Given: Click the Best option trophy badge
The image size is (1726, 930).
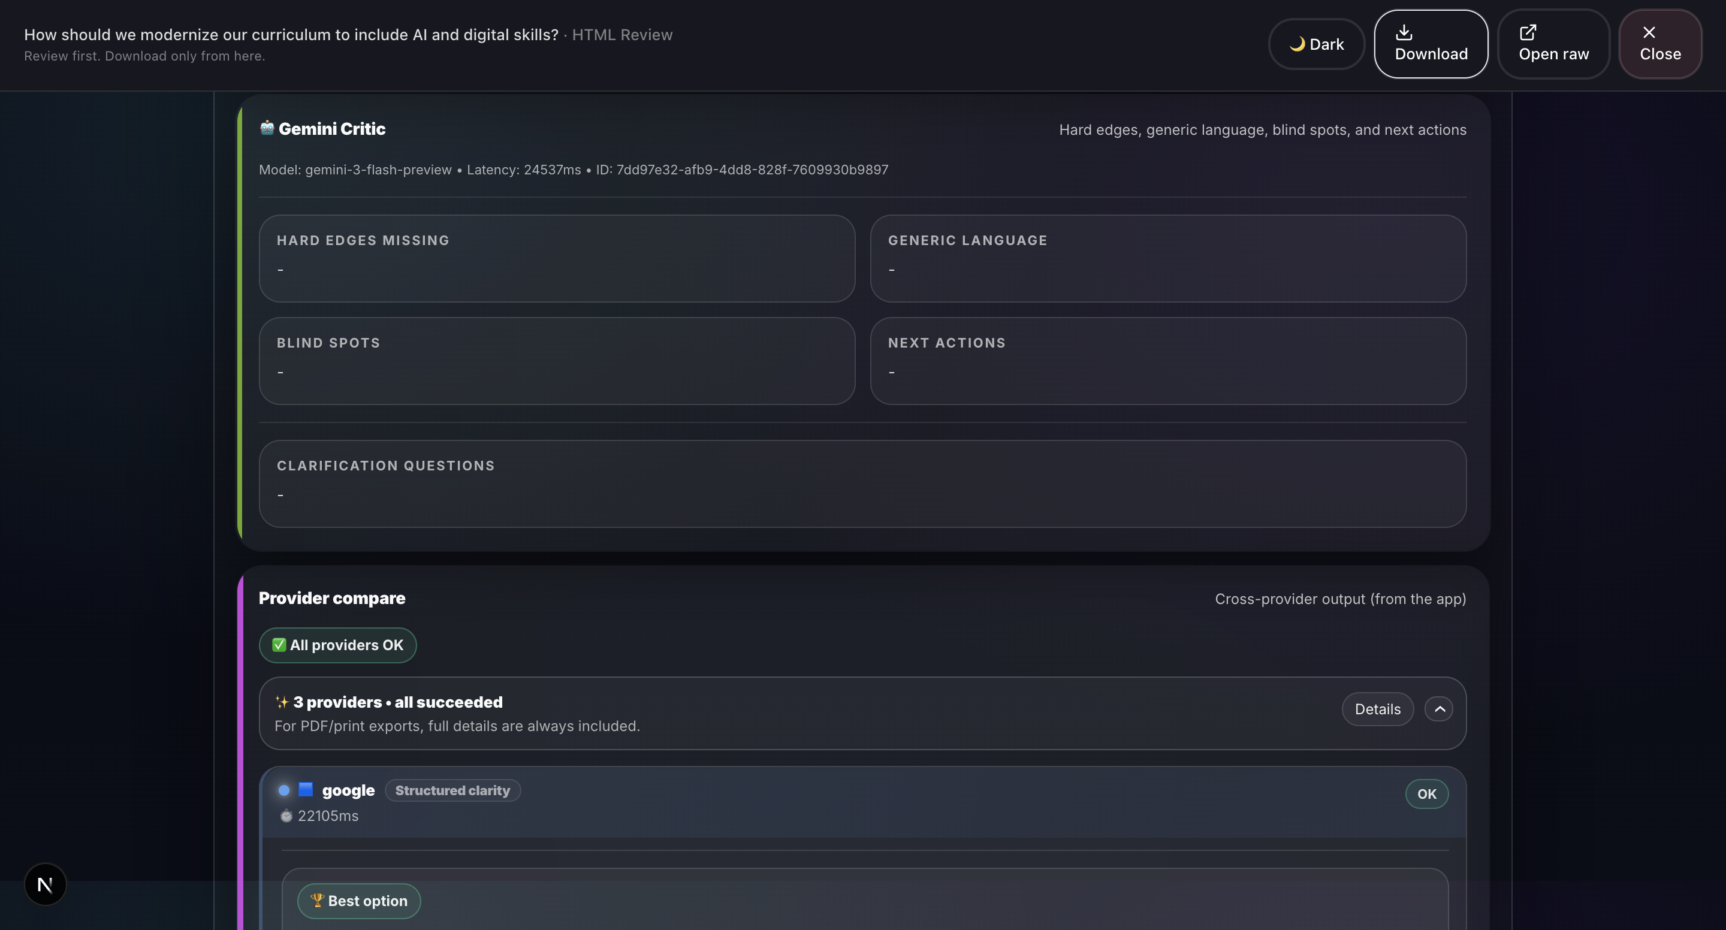Looking at the screenshot, I should pos(358,901).
